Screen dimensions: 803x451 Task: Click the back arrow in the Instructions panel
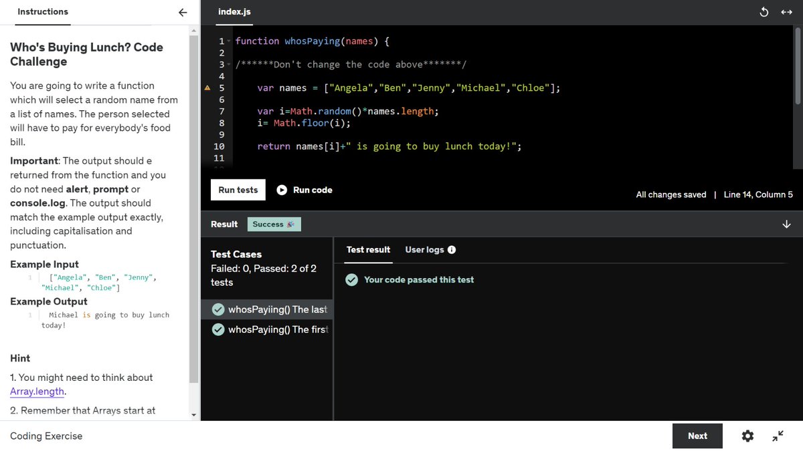tap(182, 11)
